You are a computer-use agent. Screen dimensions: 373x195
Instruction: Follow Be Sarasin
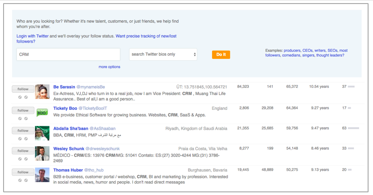(x=23, y=89)
